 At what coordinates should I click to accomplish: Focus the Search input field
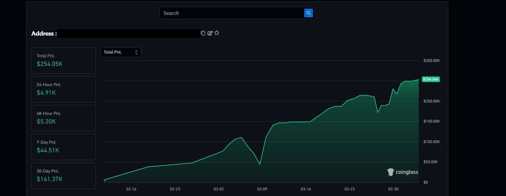(x=232, y=13)
